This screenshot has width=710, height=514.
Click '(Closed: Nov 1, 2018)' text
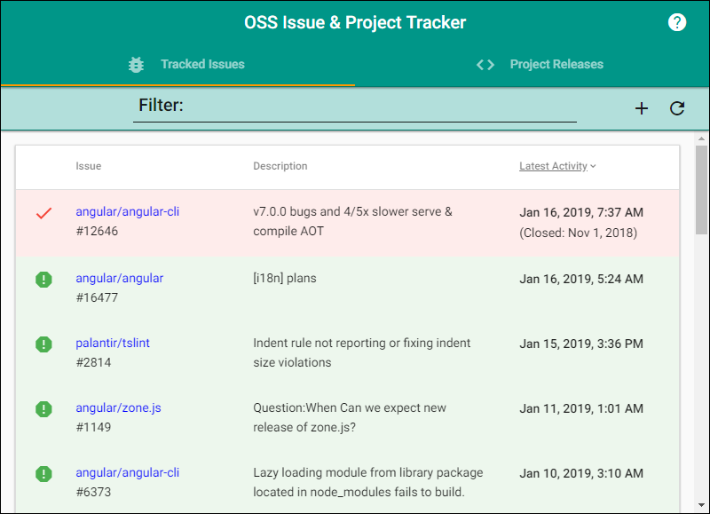pyautogui.click(x=578, y=233)
